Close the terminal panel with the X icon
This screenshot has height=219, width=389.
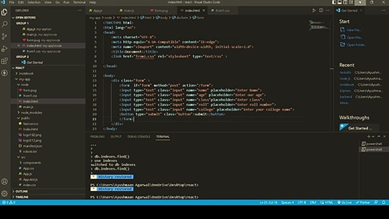[x=384, y=137]
